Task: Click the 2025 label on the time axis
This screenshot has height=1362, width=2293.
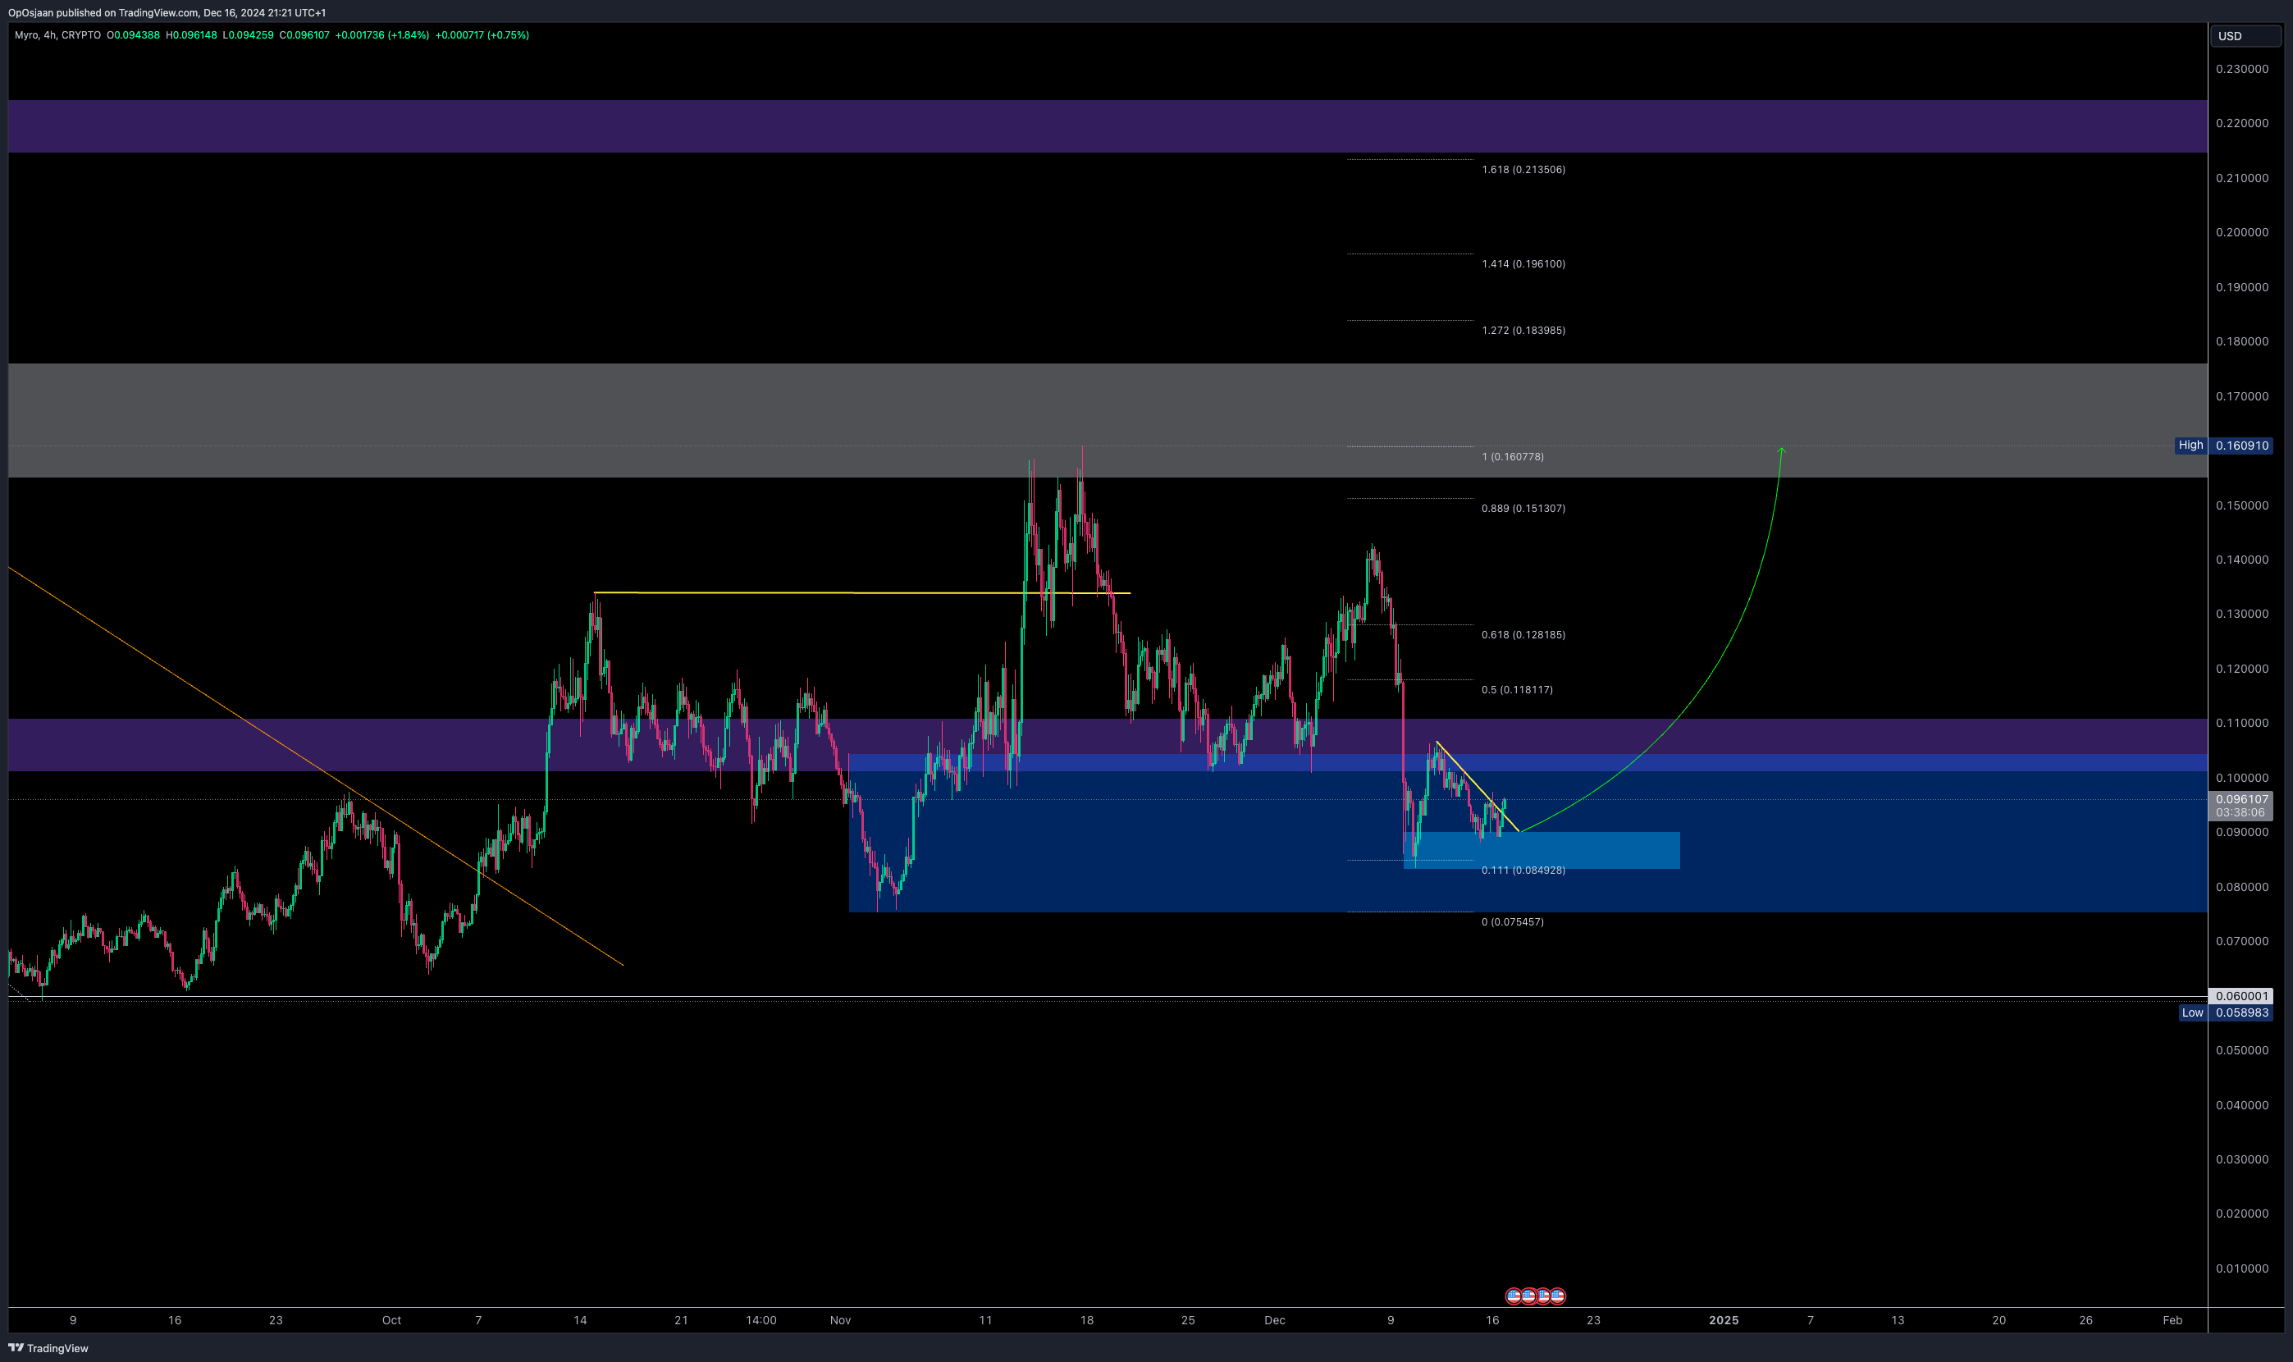Action: point(1723,1321)
